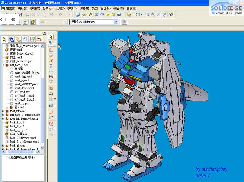Click the Zoom magnifier icon
Image resolution: width=244 pixels, height=182 pixels.
153,14
